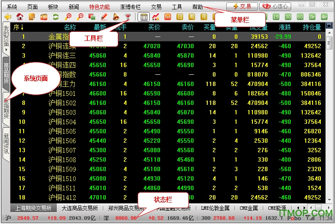Open the 系统 menu
This screenshot has height=224, width=335.
12,7
